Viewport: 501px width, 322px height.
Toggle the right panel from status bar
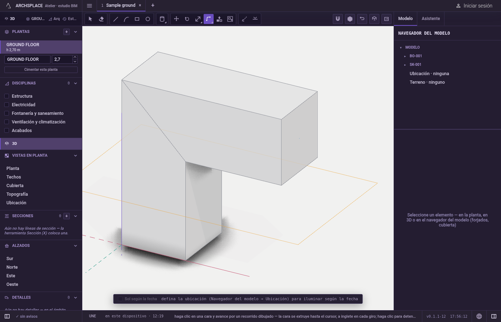494,316
